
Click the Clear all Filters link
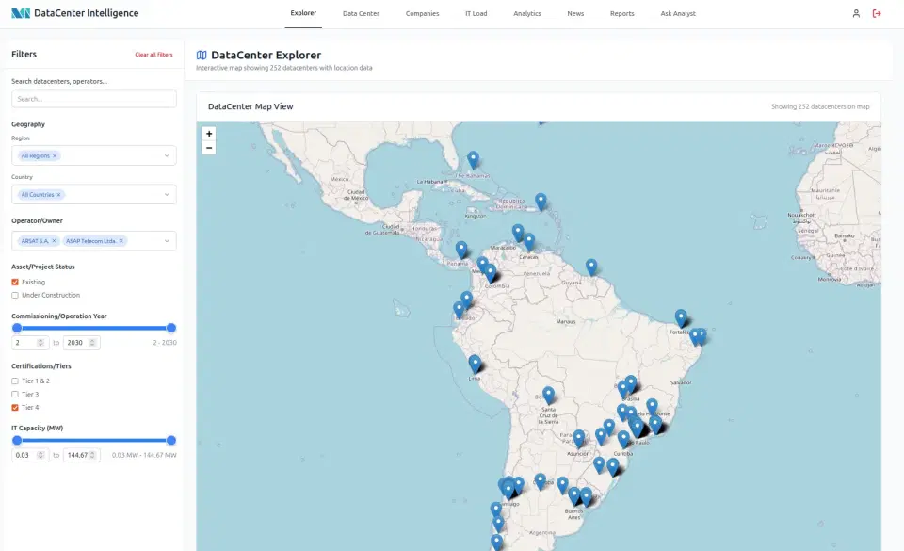tap(153, 54)
